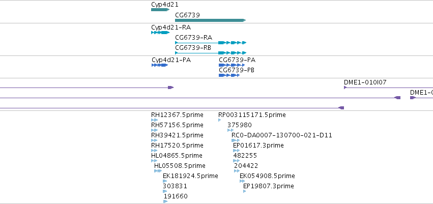This screenshot has height=204, width=433.
Task: Click the CG6739-PA coding glyph
Action: pyautogui.click(x=232, y=65)
